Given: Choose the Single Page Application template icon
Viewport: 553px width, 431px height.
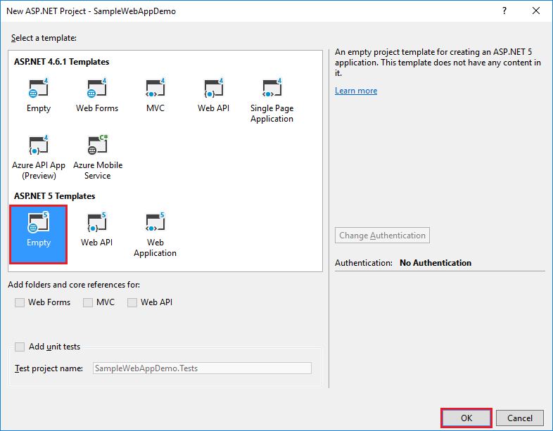Looking at the screenshot, I should point(272,88).
